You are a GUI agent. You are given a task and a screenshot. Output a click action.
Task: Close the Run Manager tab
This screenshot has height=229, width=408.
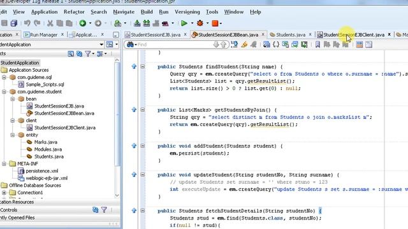[62, 34]
